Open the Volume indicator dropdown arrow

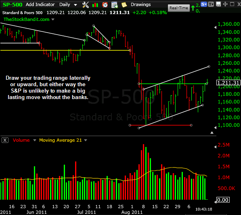(35, 140)
